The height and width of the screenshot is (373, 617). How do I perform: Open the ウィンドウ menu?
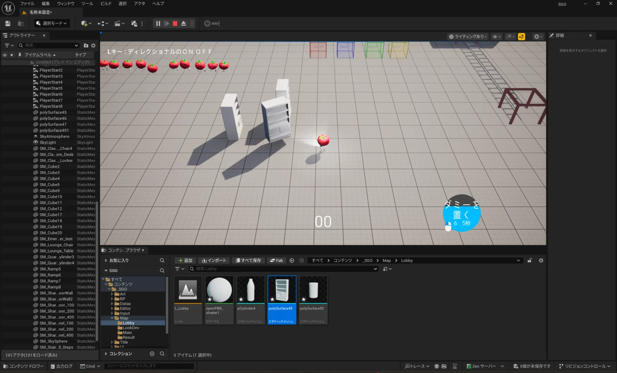tap(66, 3)
